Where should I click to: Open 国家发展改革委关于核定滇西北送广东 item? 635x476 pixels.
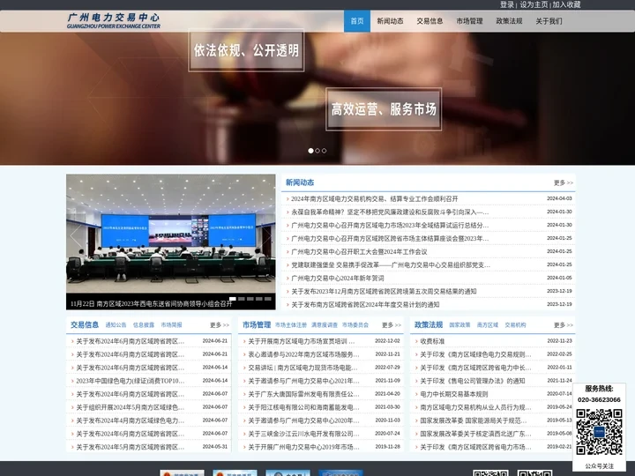(475, 434)
